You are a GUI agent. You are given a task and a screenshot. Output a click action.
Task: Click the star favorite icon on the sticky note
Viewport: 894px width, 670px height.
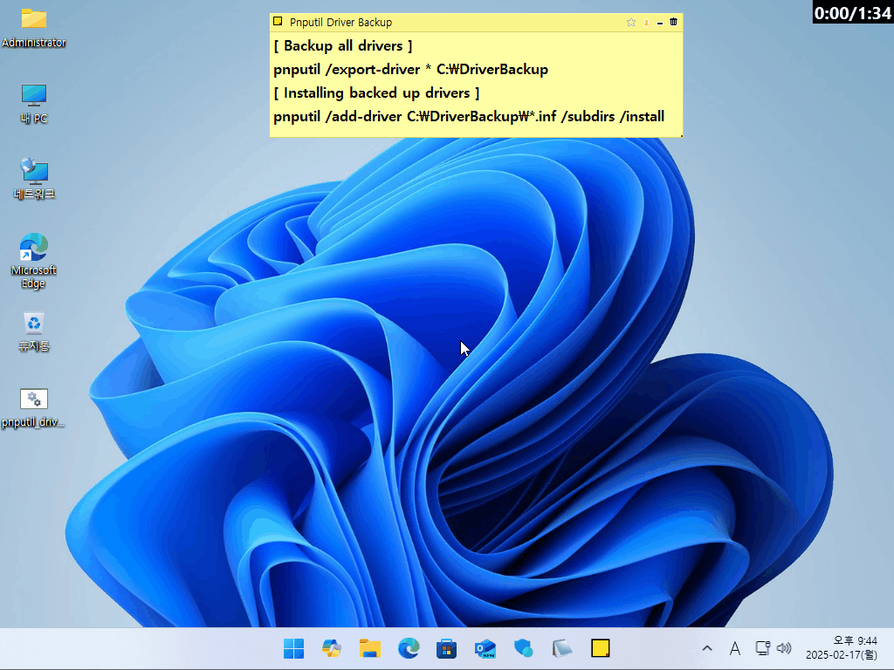point(630,22)
